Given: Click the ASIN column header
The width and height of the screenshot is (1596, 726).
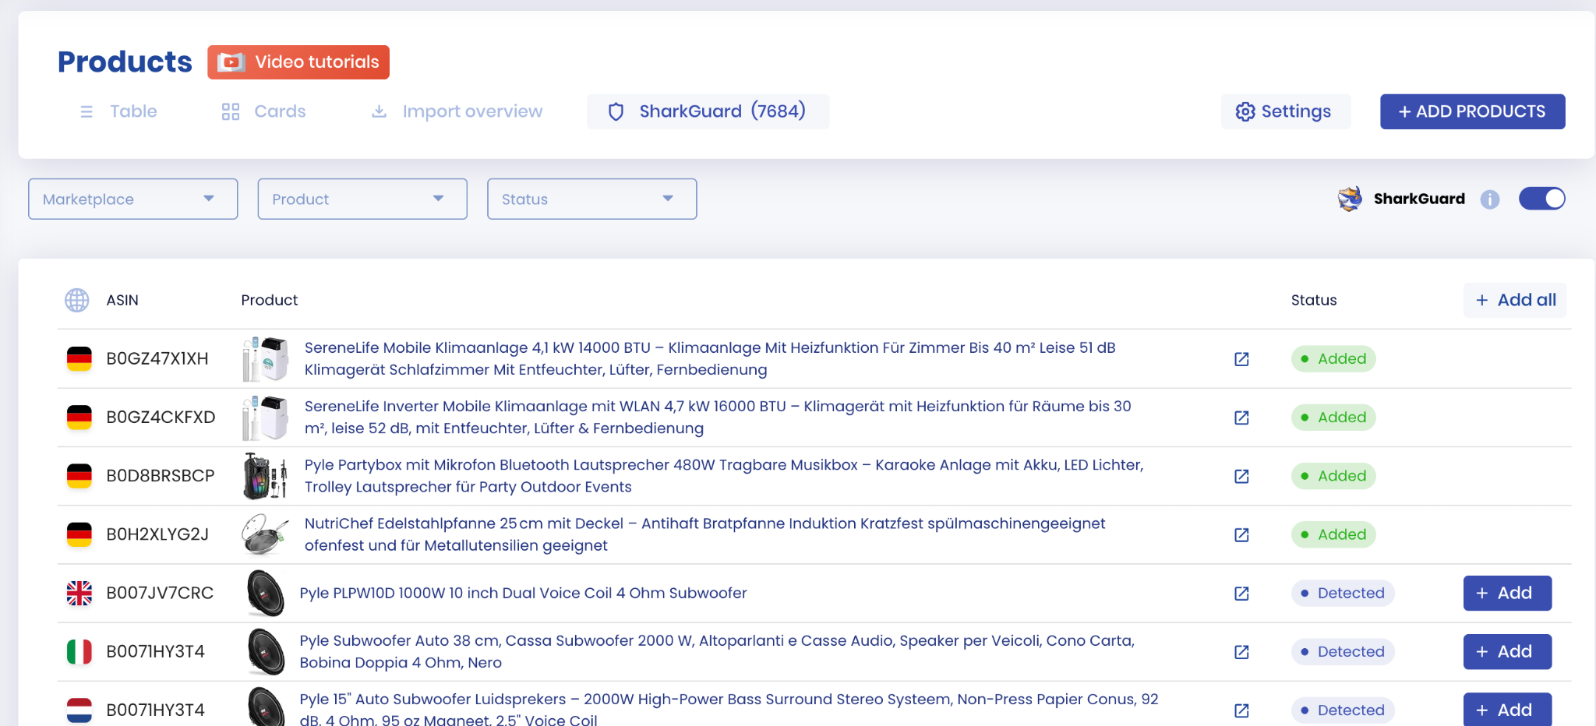Looking at the screenshot, I should pos(122,300).
